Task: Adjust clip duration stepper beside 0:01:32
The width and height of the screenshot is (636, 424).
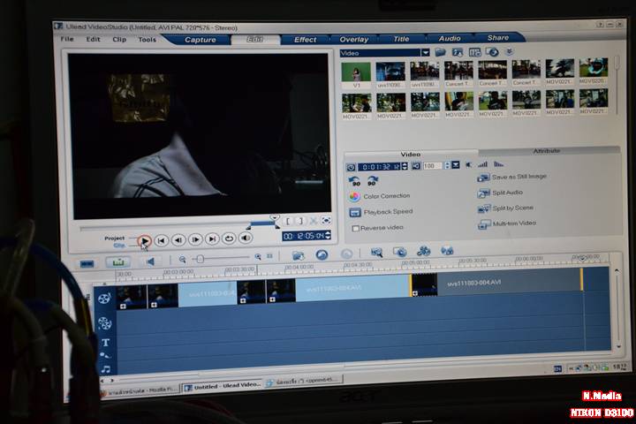Action: click(405, 166)
